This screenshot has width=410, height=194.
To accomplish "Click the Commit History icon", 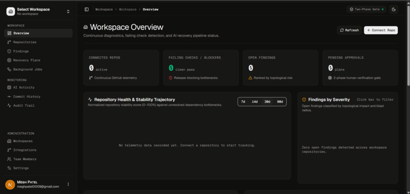I will pos(10,96).
